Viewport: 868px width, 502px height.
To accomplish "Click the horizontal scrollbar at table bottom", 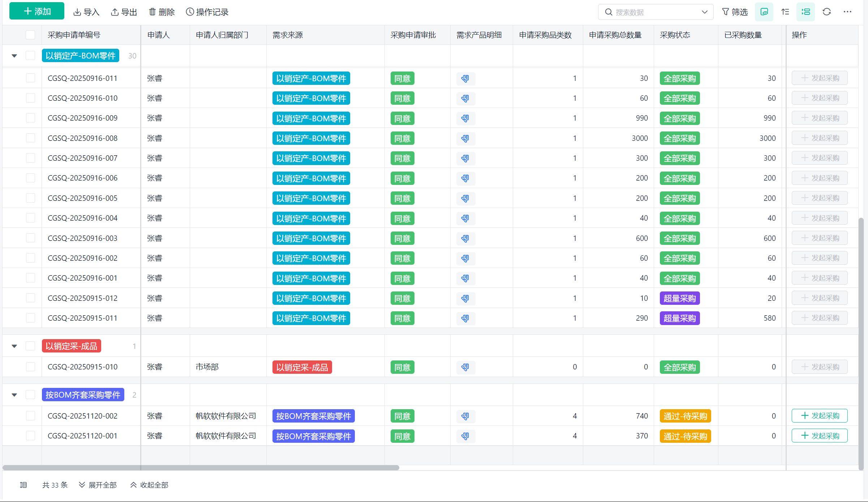I will click(201, 468).
